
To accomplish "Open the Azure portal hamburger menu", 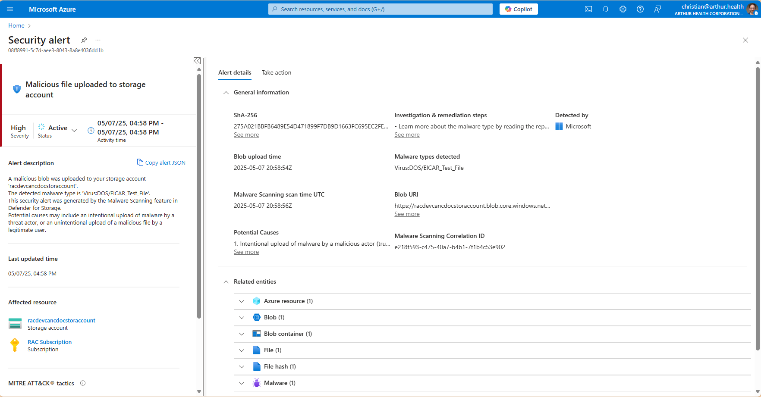I will (x=10, y=9).
